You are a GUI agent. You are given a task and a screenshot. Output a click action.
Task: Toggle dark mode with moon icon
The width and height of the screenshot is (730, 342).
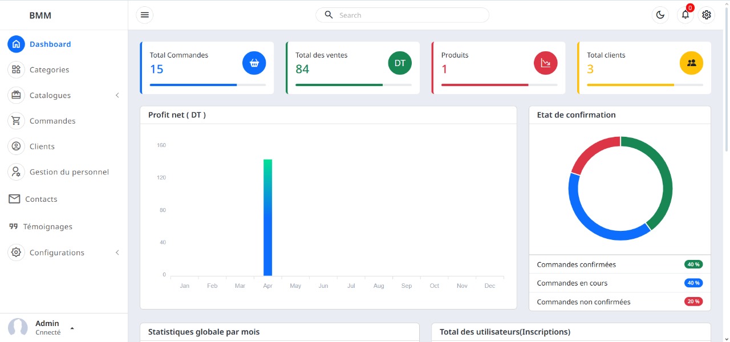[660, 15]
